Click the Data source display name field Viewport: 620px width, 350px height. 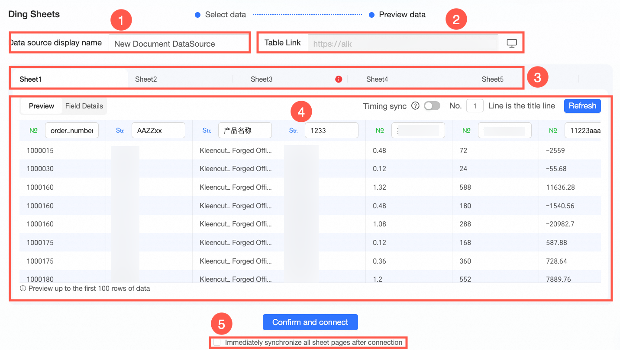pos(178,44)
